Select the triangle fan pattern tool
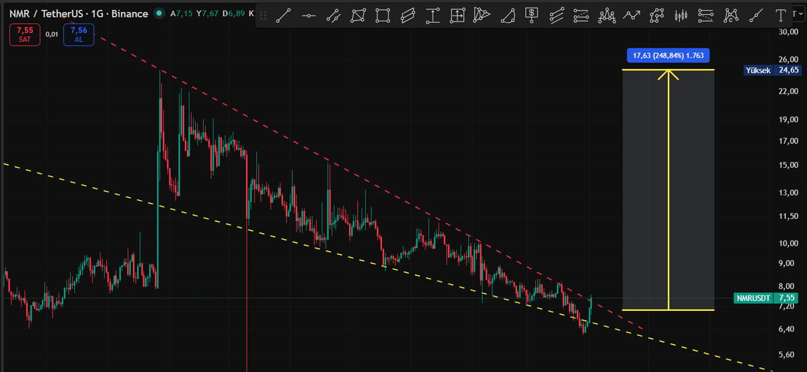 482,15
